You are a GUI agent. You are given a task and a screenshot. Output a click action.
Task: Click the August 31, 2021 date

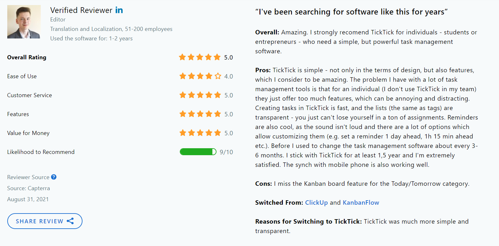click(x=28, y=199)
